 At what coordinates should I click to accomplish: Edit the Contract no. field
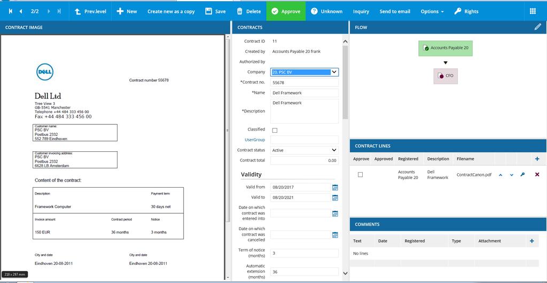(x=304, y=83)
